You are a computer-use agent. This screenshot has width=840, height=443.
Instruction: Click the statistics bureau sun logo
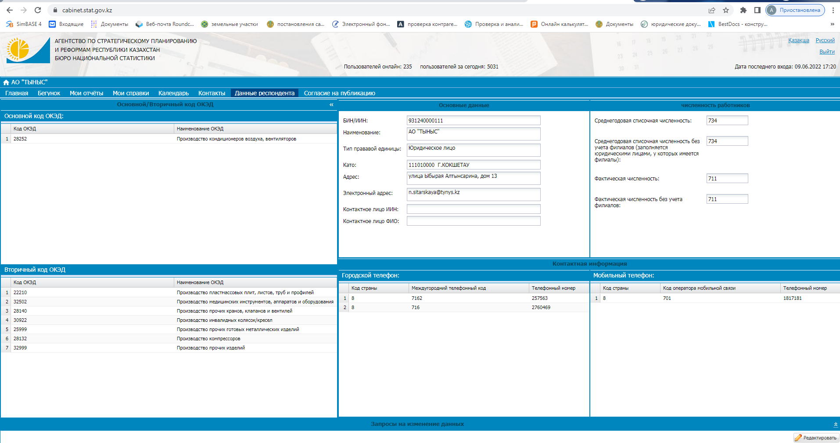(28, 50)
